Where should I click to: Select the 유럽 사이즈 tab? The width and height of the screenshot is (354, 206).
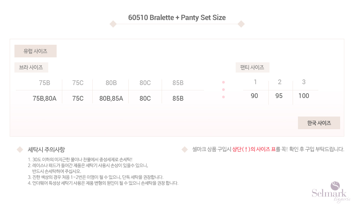point(35,51)
